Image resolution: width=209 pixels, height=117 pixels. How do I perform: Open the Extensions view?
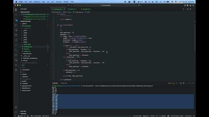point(16,35)
